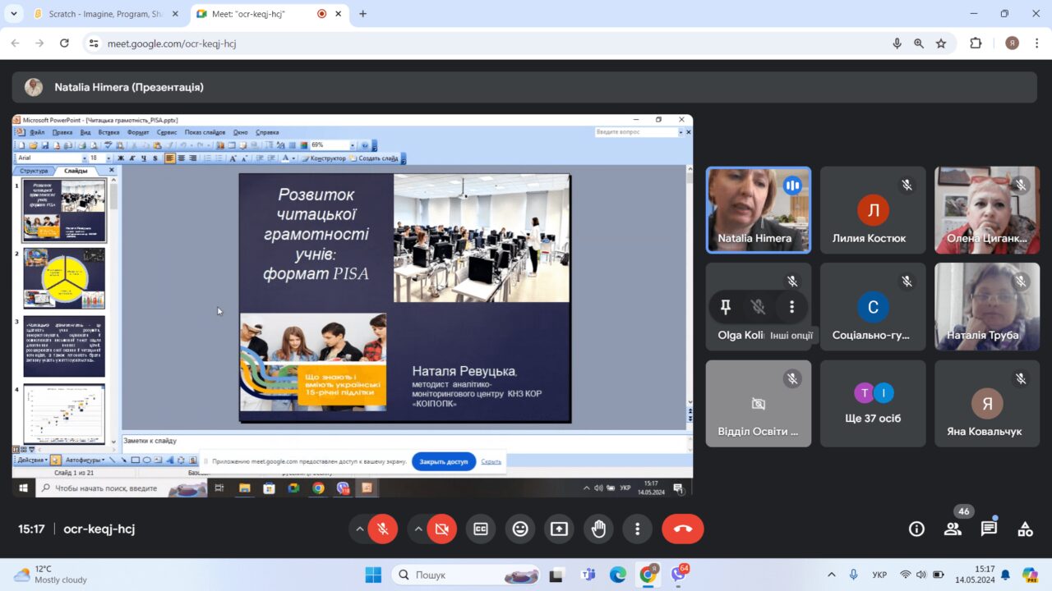Viewport: 1052px width, 591px height.
Task: Open microphone audio settings chevron
Action: pos(359,529)
